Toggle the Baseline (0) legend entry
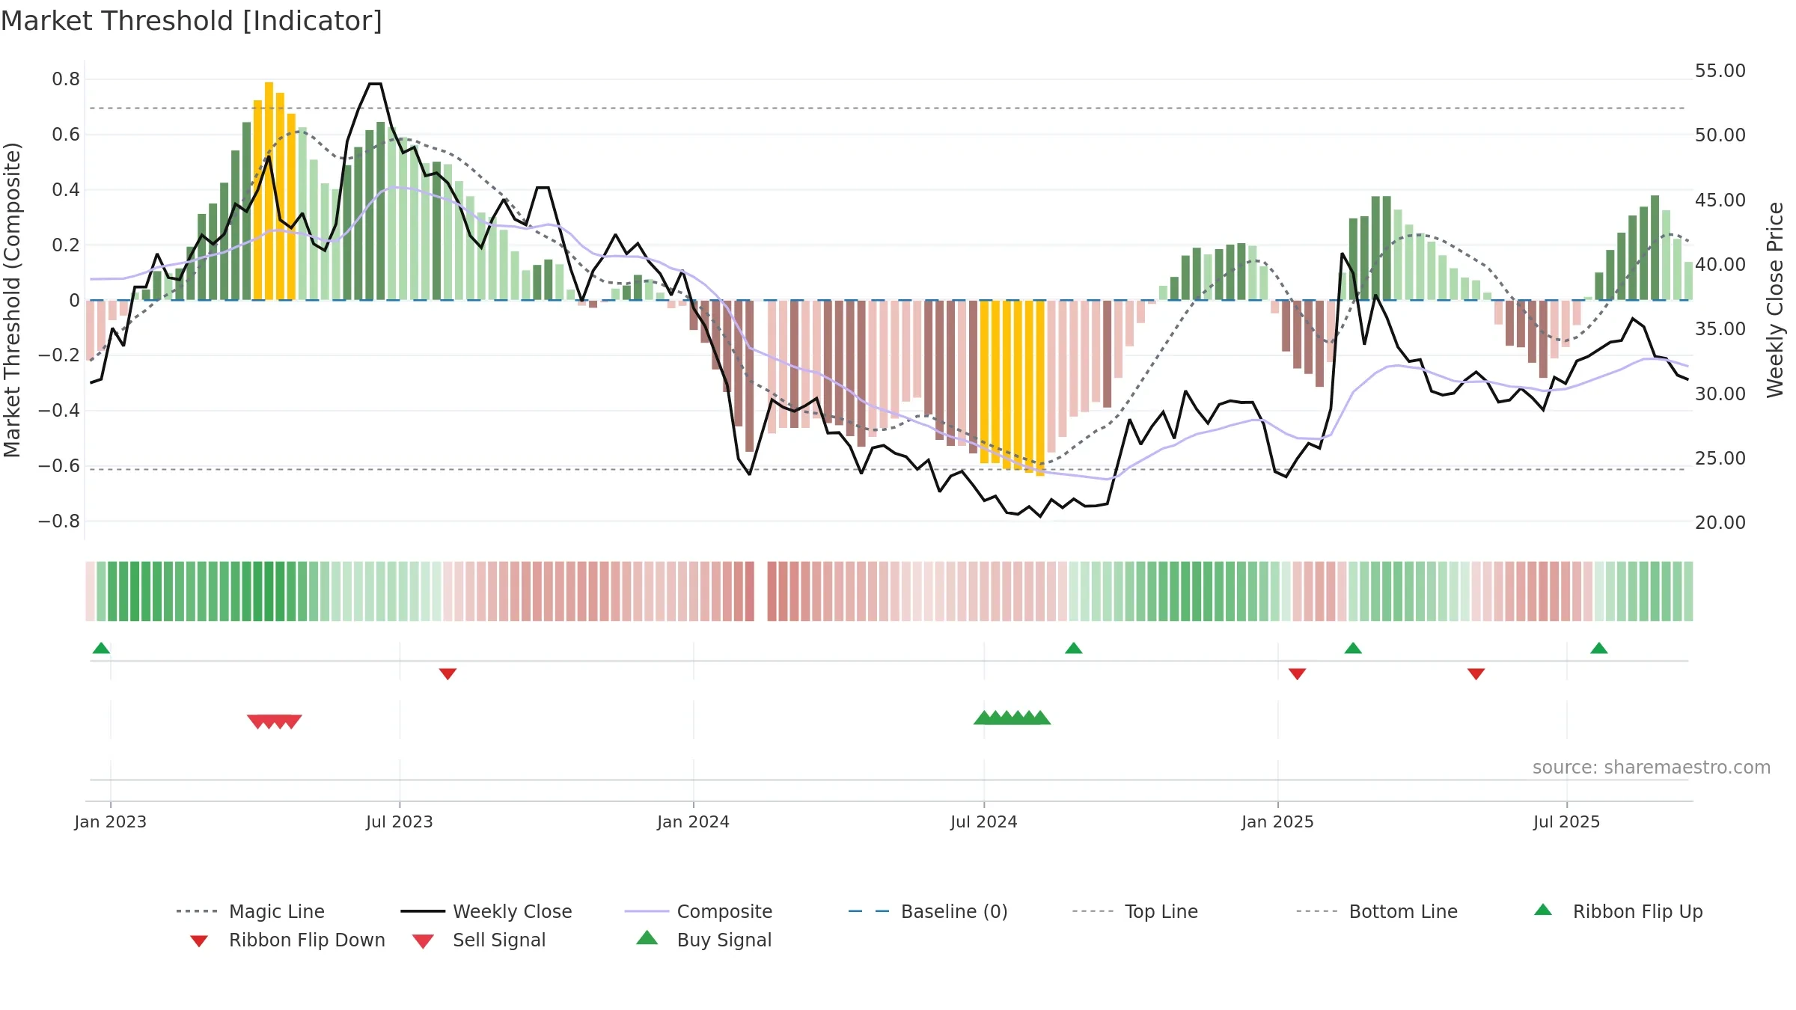 pos(928,911)
